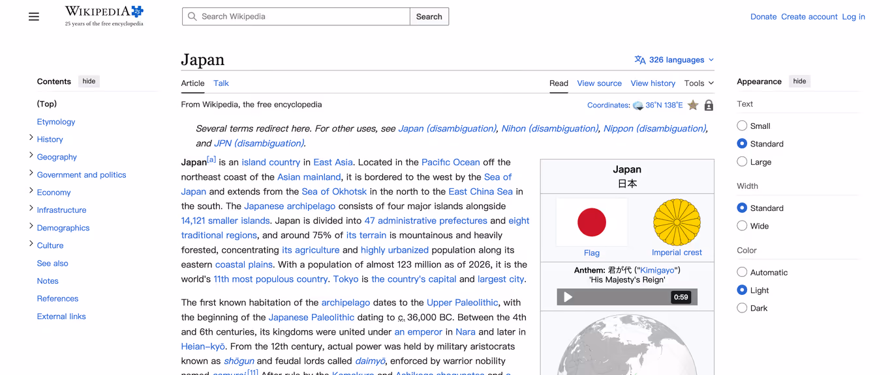
Task: Select Standard width option
Action: (742, 208)
